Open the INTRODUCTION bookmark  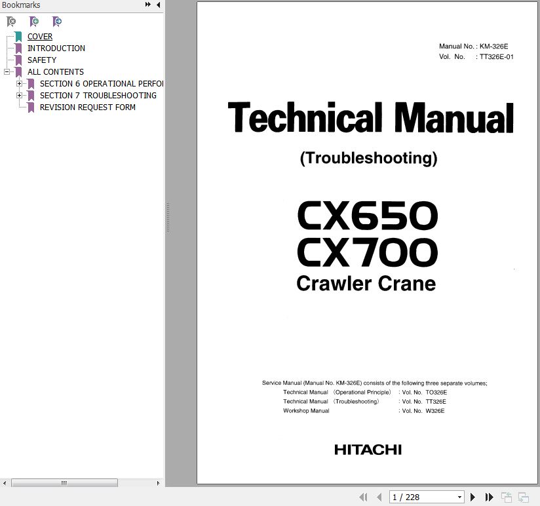point(56,49)
